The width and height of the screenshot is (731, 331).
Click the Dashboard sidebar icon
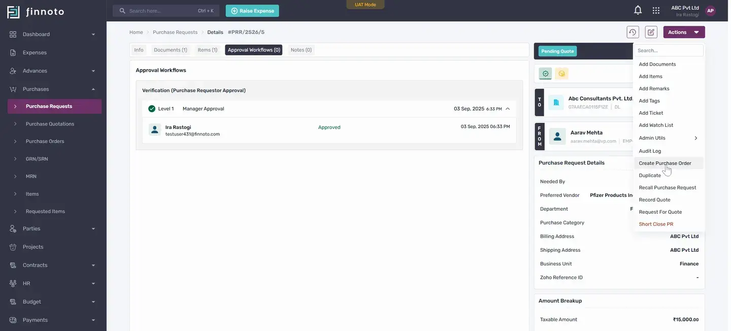click(x=13, y=34)
